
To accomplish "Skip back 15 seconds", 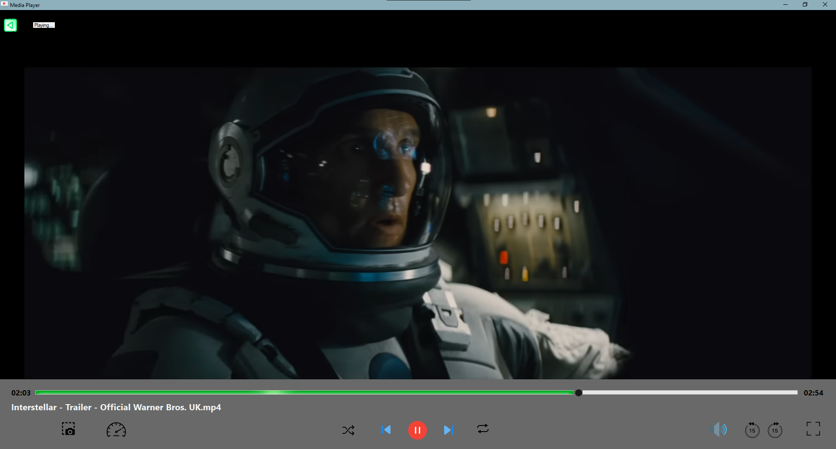I will (x=752, y=430).
